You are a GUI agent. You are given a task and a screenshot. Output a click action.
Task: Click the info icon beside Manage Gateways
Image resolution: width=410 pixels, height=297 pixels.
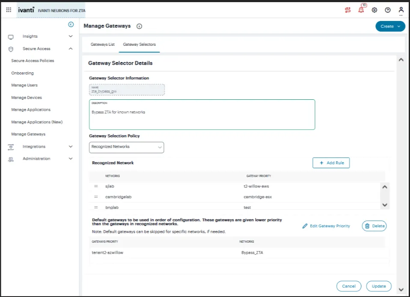click(x=140, y=26)
